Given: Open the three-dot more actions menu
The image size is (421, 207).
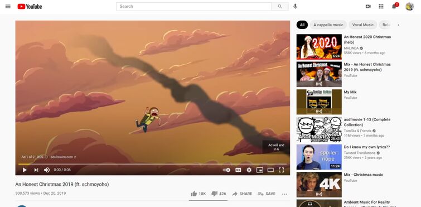Looking at the screenshot, I should pyautogui.click(x=284, y=194).
